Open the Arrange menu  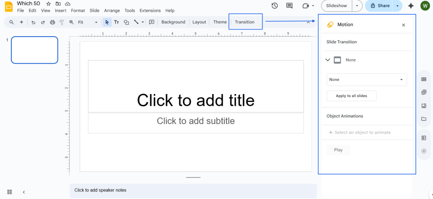(112, 11)
